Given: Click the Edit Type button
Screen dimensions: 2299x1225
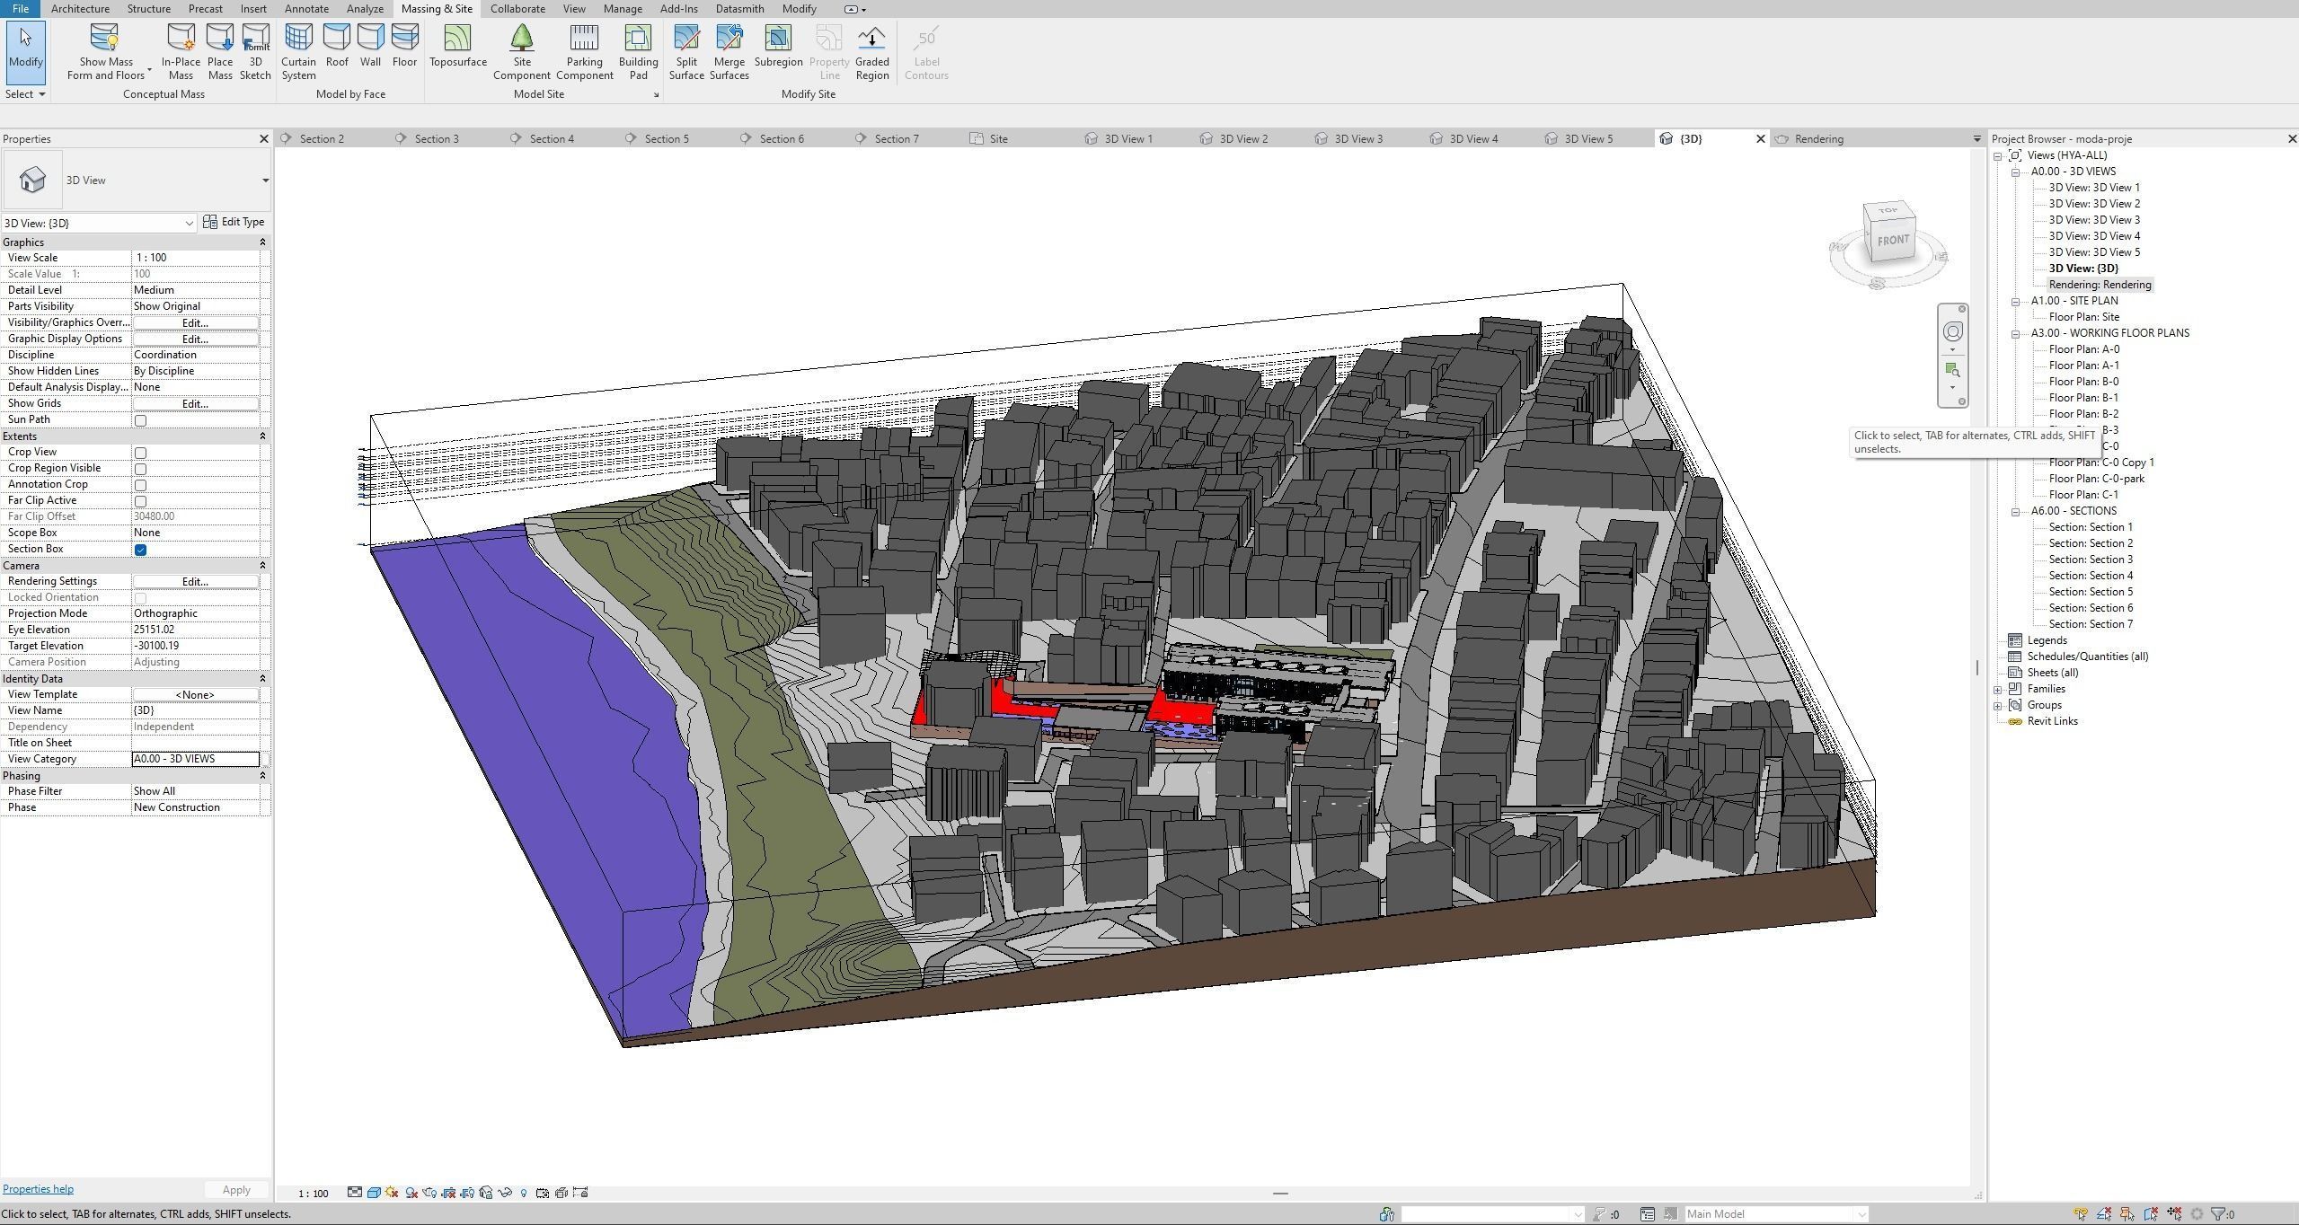Looking at the screenshot, I should [x=234, y=222].
